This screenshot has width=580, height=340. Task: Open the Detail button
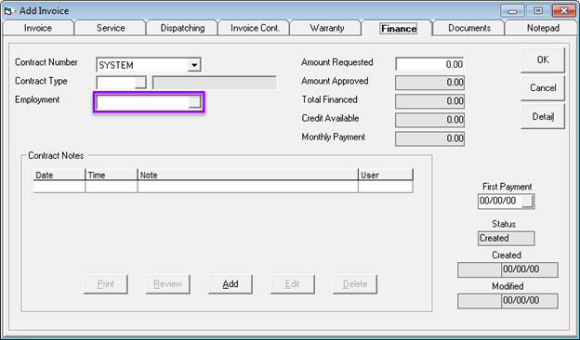coord(543,116)
